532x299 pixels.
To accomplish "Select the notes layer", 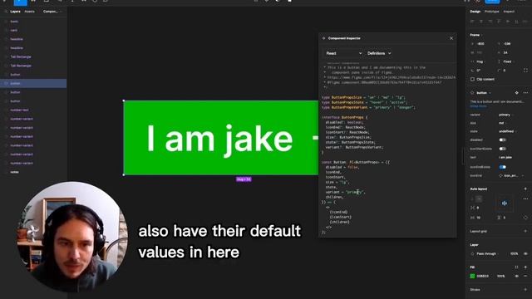I will click(33, 172).
